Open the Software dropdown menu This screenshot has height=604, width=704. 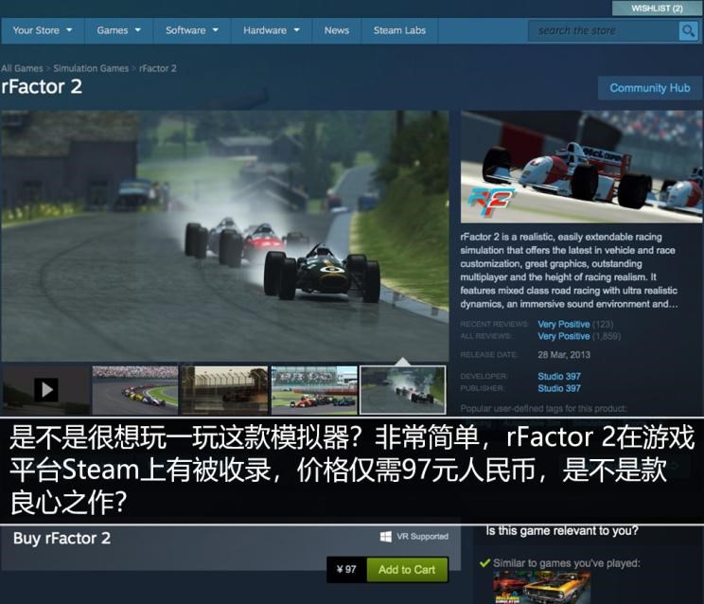[192, 30]
